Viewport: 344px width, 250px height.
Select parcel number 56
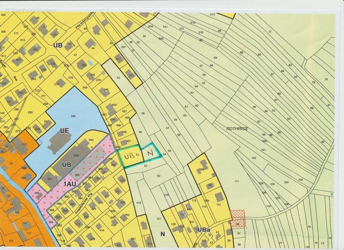143,113
